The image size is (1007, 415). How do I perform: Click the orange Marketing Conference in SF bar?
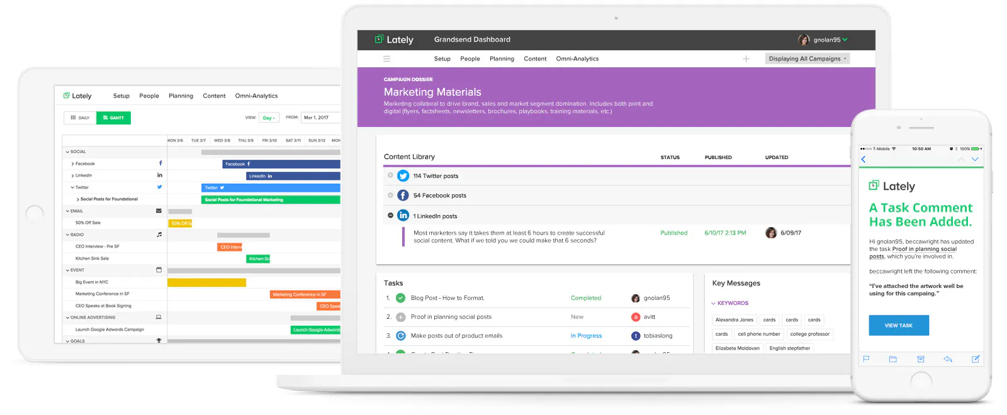point(305,294)
